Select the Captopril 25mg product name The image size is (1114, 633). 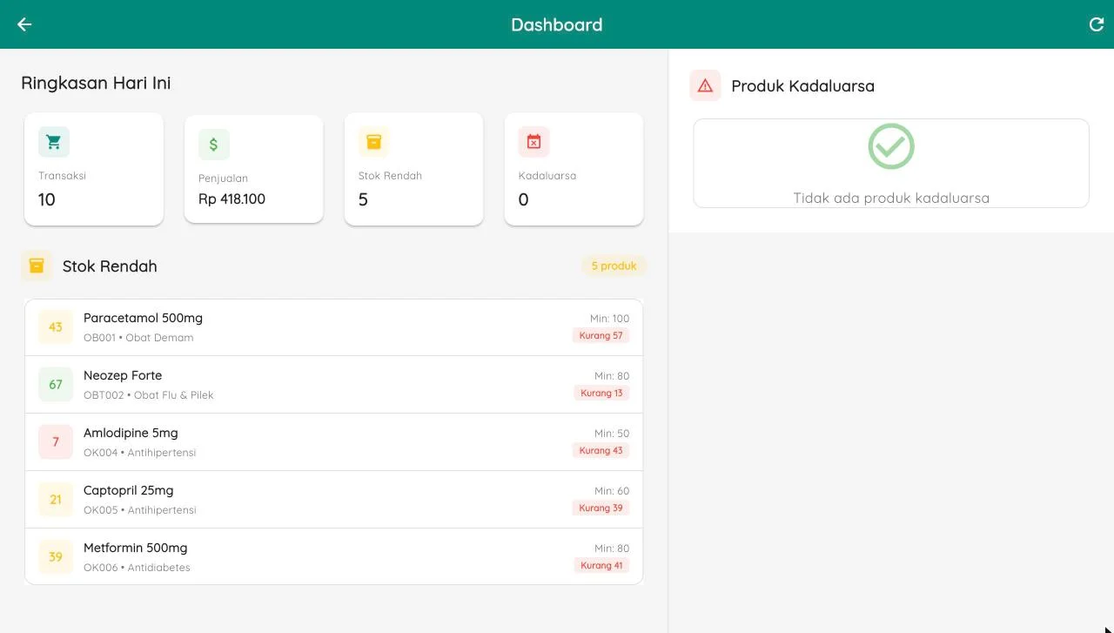point(128,490)
